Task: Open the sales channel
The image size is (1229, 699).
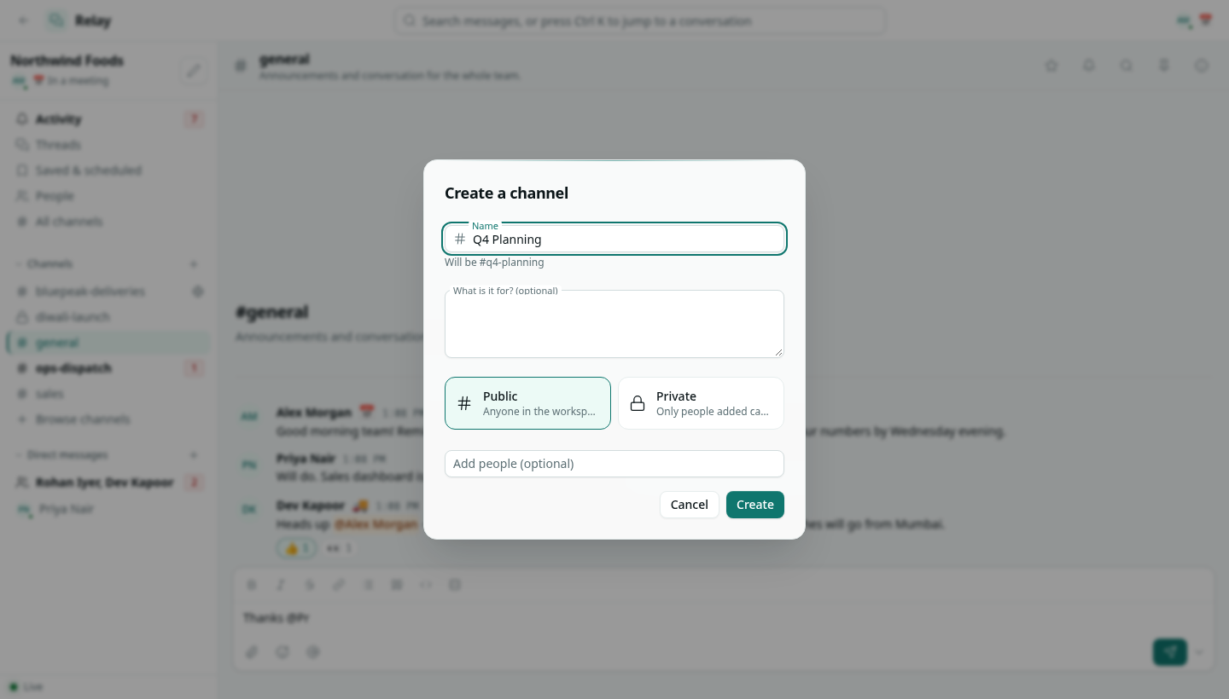Action: click(x=108, y=394)
